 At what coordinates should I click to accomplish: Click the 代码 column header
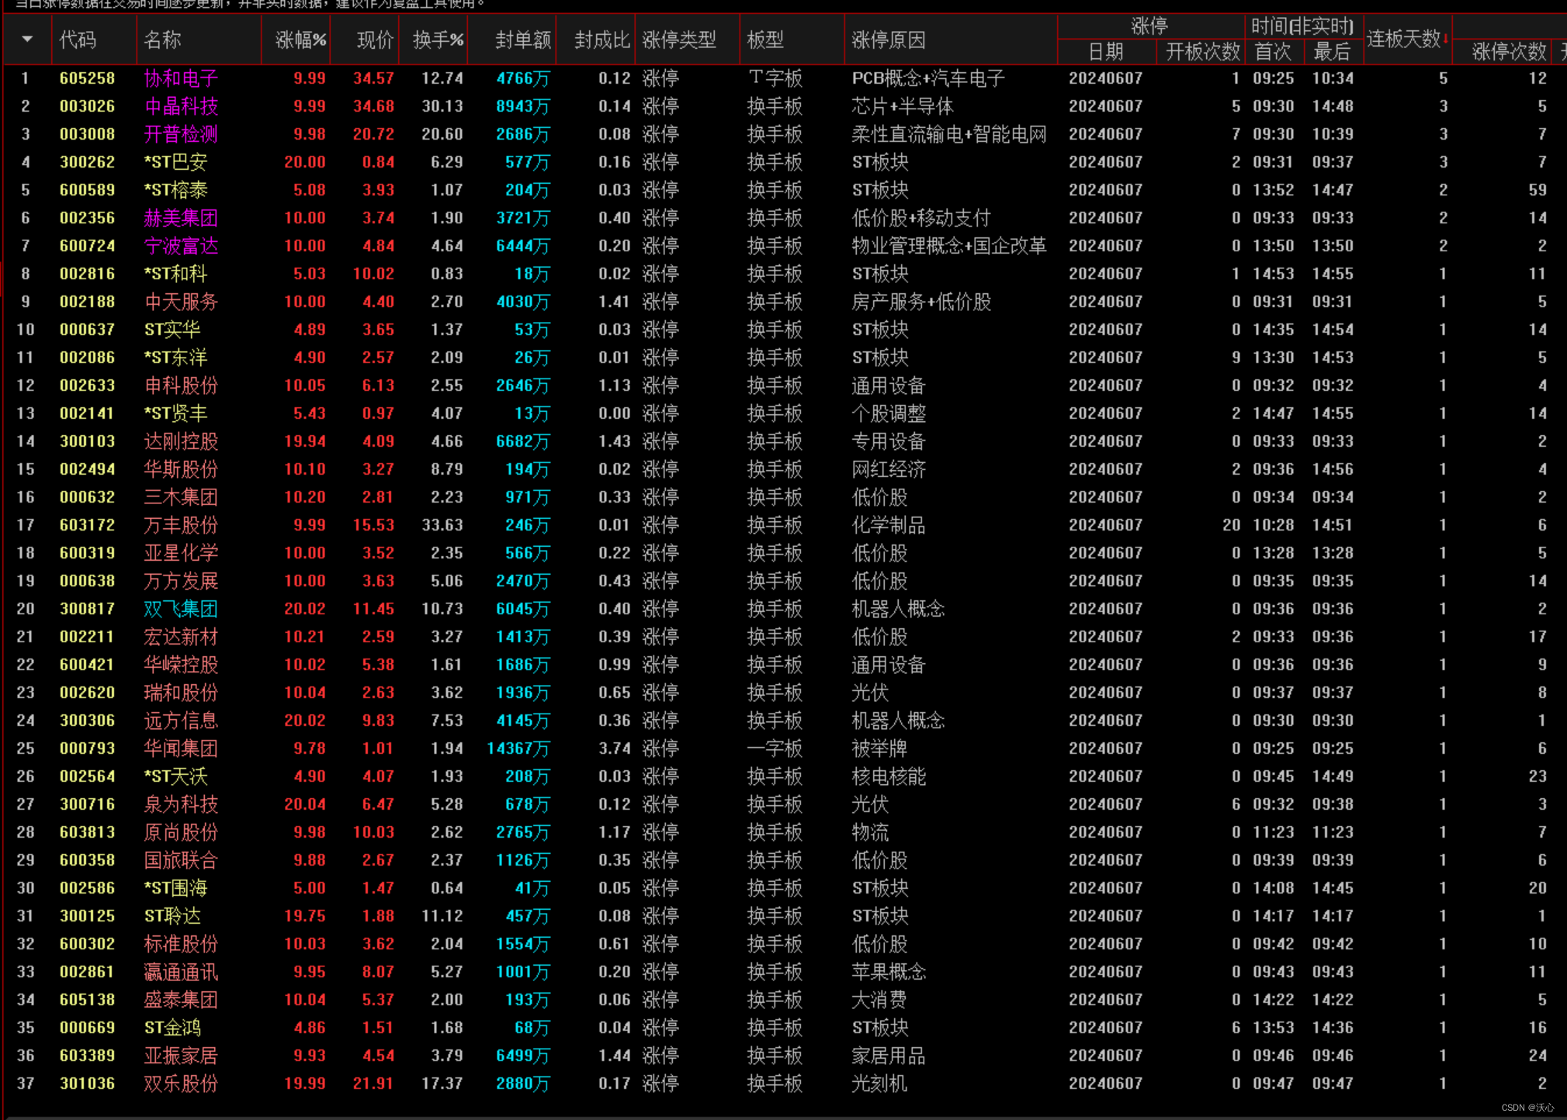point(78,40)
